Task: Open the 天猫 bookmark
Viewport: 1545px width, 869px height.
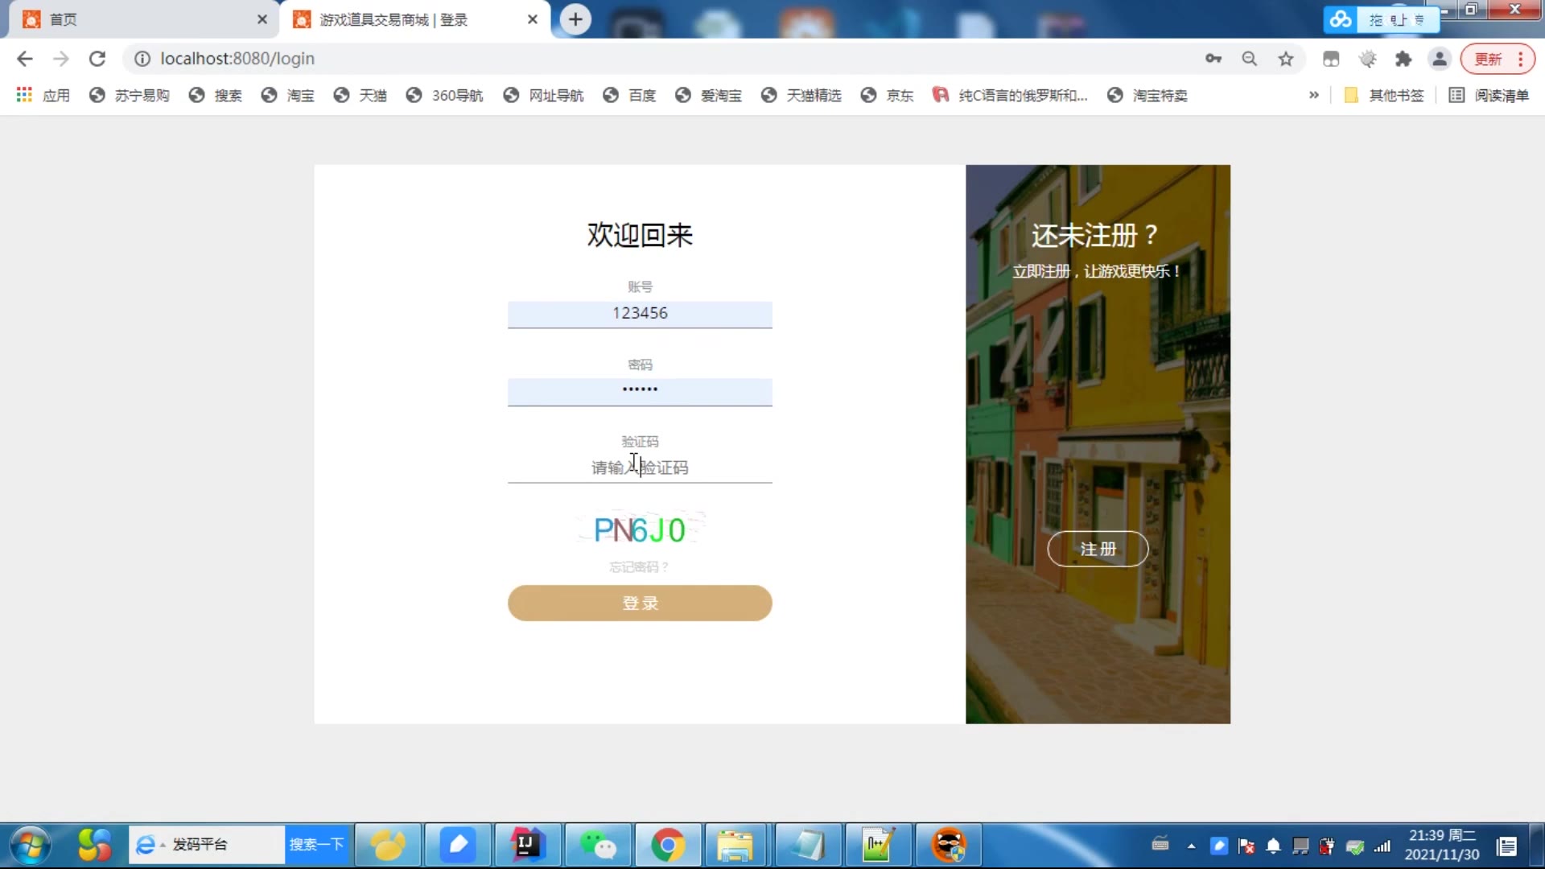Action: point(360,95)
